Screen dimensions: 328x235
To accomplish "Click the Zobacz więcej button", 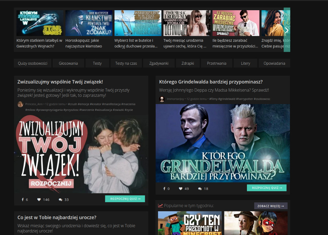I will [271, 206].
